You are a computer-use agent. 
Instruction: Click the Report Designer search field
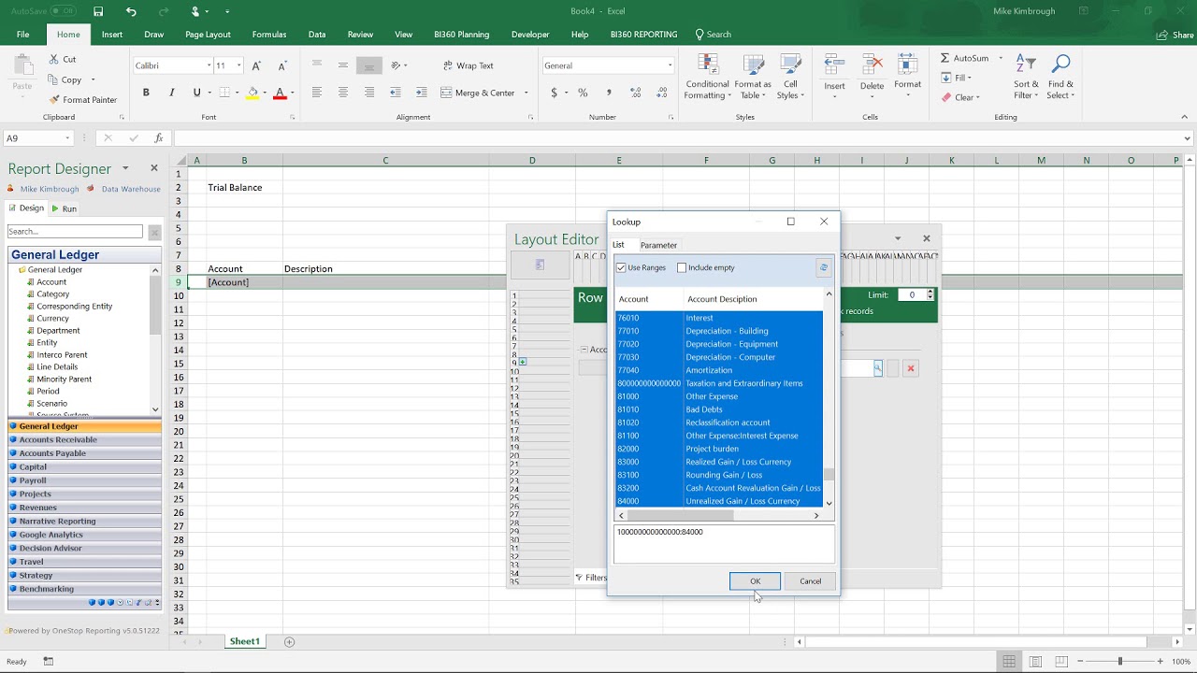pos(75,231)
